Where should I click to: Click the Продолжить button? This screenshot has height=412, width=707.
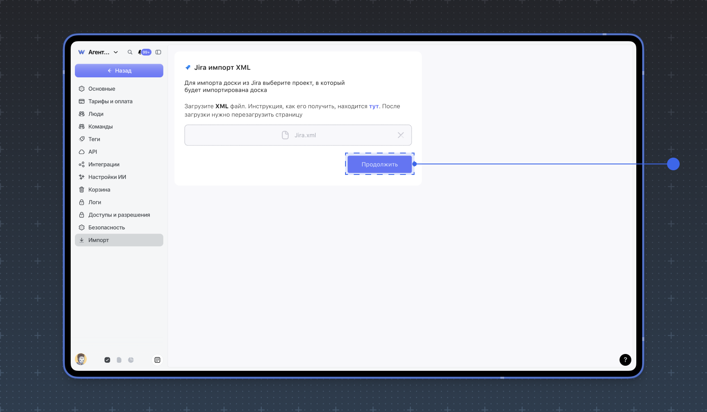[380, 164]
